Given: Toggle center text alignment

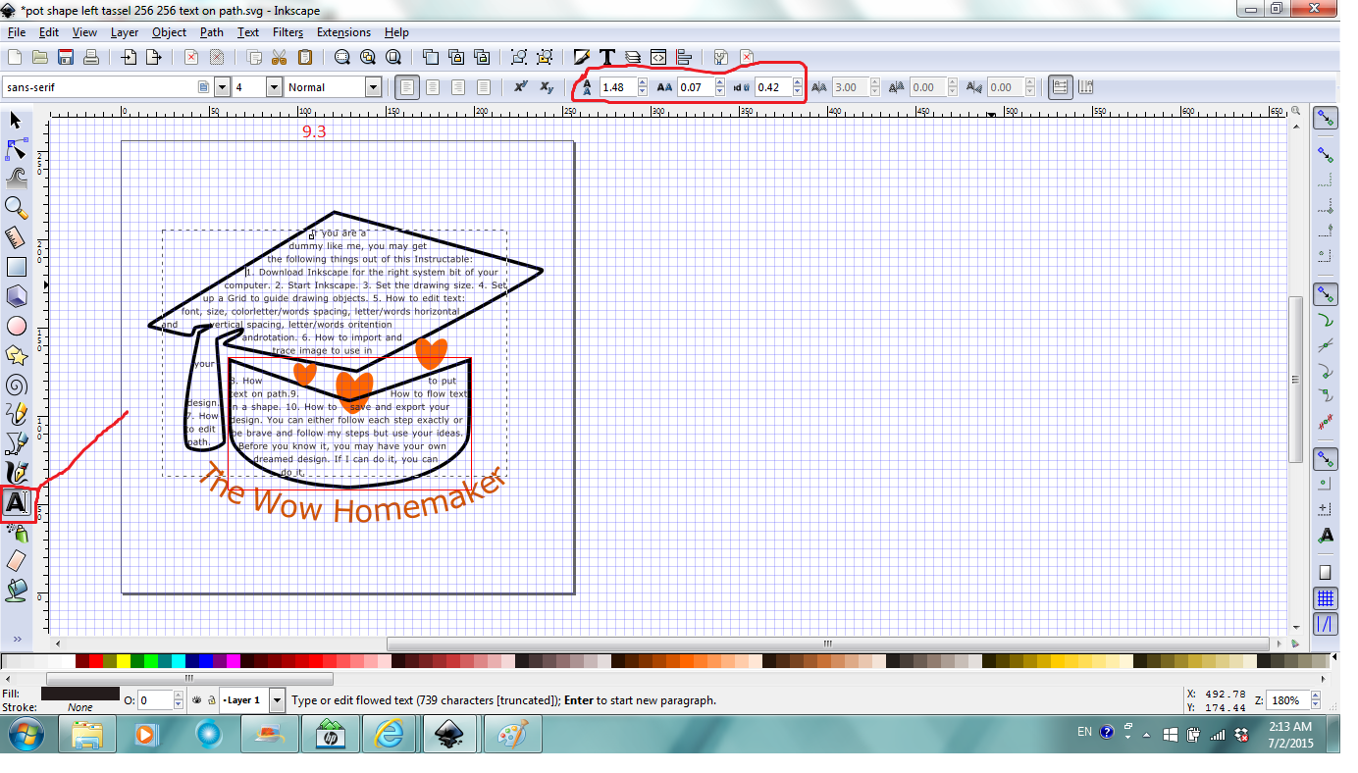Looking at the screenshot, I should pos(432,87).
